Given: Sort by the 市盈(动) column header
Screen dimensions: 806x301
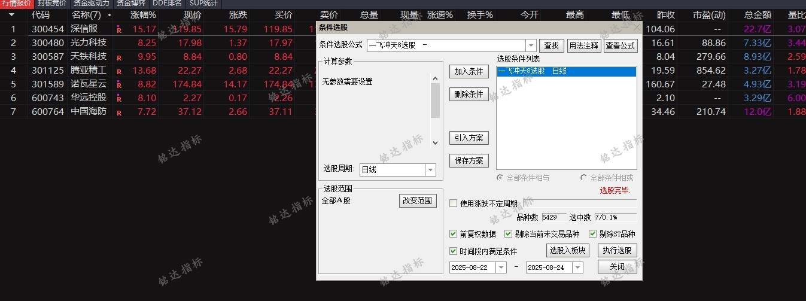Looking at the screenshot, I should (710, 15).
